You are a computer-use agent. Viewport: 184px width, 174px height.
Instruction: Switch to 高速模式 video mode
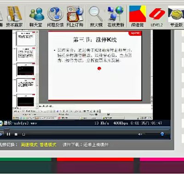(x=29, y=145)
